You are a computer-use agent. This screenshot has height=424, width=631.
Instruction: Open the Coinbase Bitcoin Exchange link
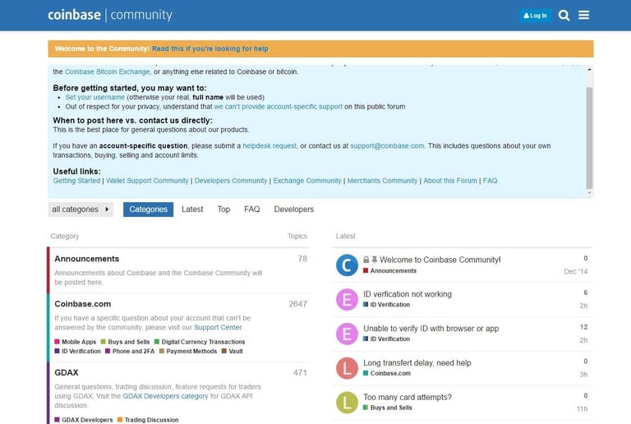(108, 71)
